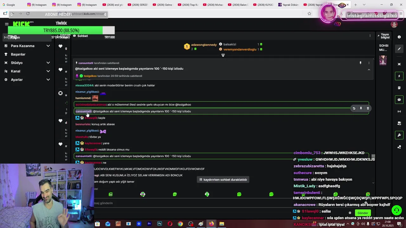The image size is (406, 228).
Task: Open Opera browser from the taskbar
Action: tap(170, 224)
